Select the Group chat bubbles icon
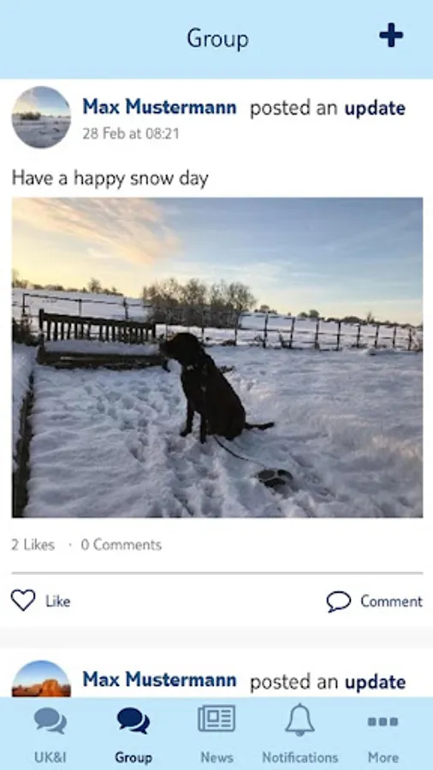Screen dimensions: 433x770 click(133, 720)
